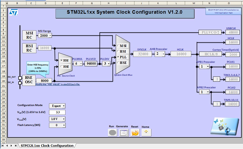Switch to STM32L1xx Clock Configuration sheet tab
The height and width of the screenshot is (149, 243).
coord(47,146)
